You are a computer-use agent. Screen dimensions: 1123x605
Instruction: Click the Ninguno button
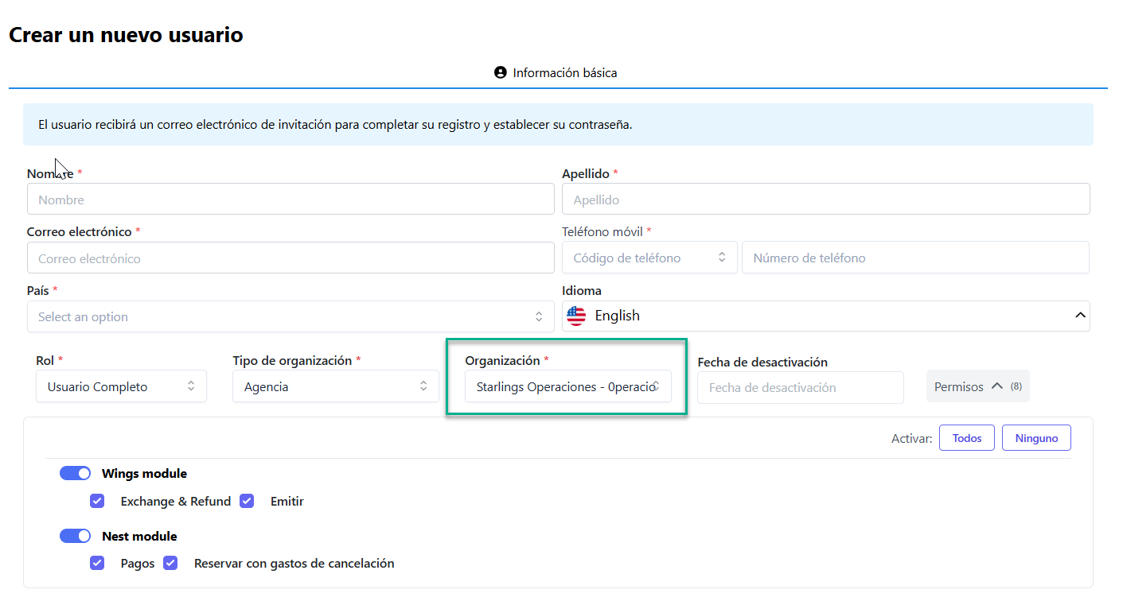click(1036, 438)
